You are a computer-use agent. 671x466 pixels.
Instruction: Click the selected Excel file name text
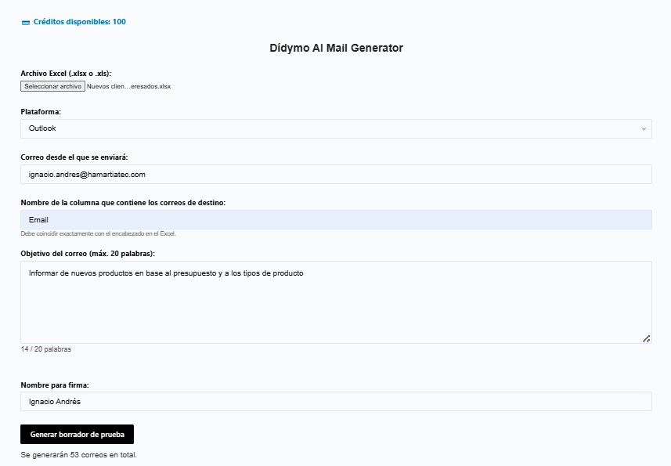click(128, 86)
